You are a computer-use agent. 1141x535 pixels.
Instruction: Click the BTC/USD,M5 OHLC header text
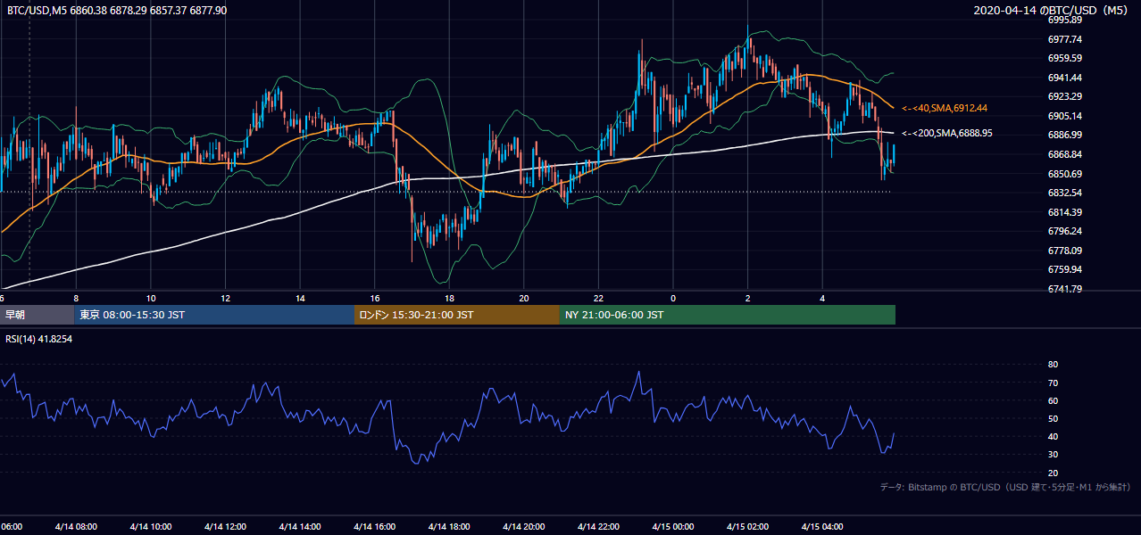point(117,10)
